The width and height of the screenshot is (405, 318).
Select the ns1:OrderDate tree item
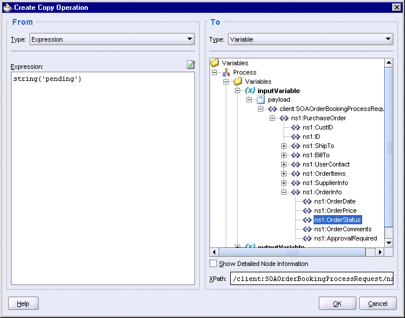(x=335, y=201)
